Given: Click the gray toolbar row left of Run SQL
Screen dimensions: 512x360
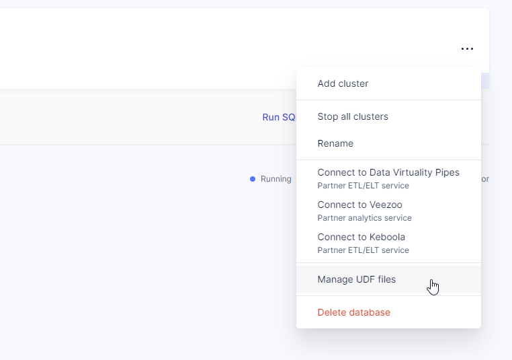Looking at the screenshot, I should (134, 117).
